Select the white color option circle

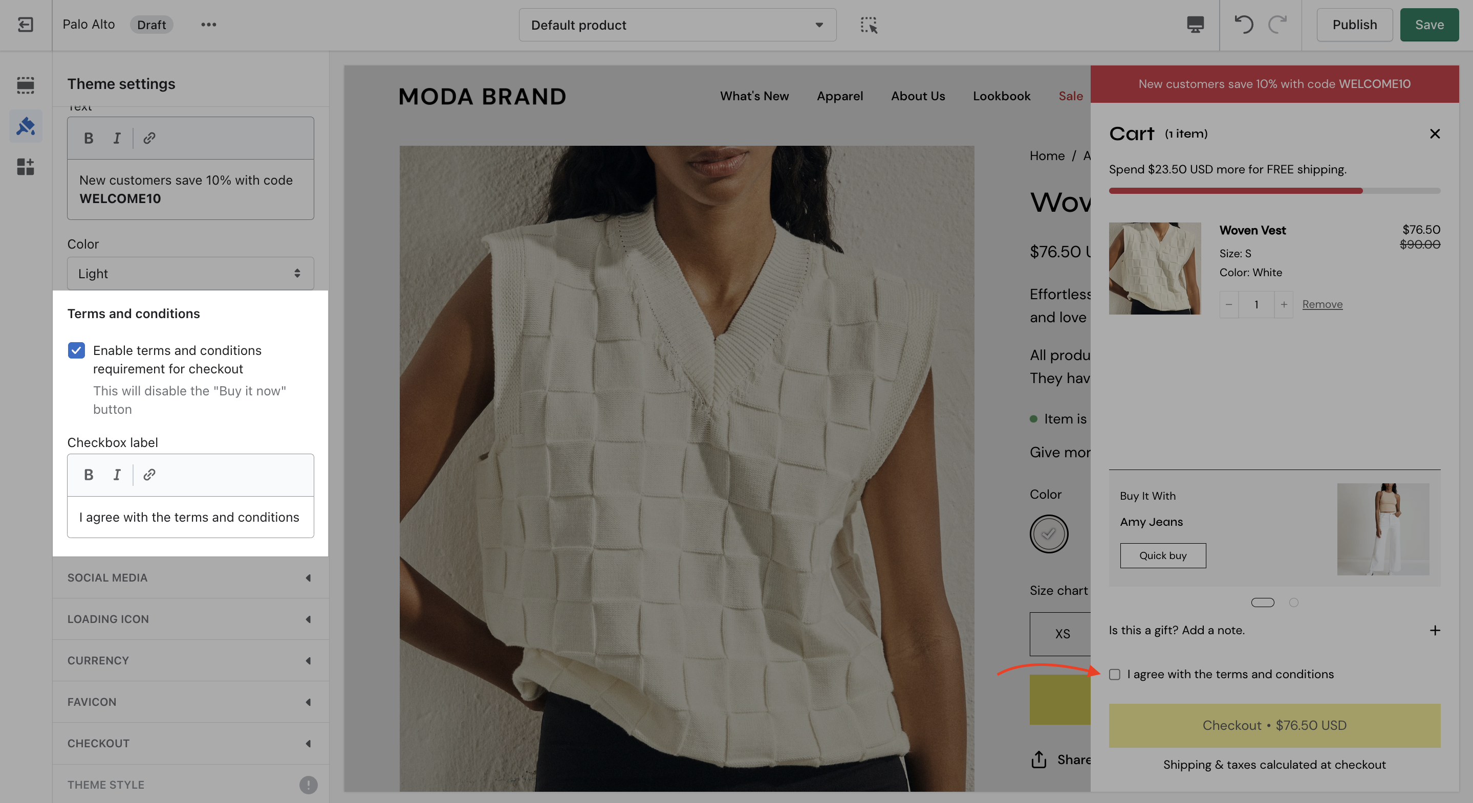1049,534
